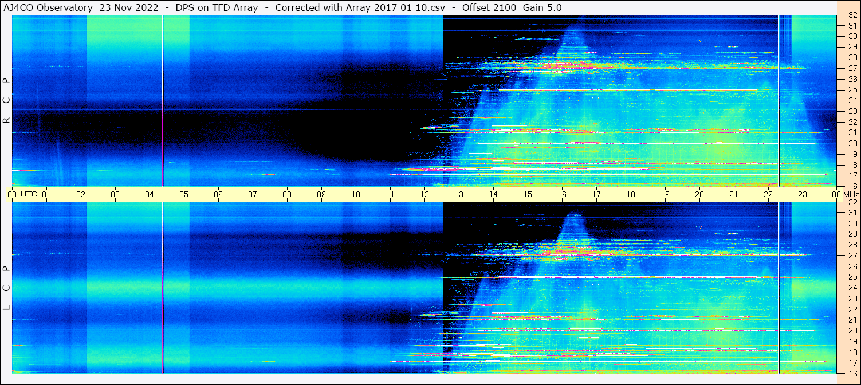The image size is (861, 385).
Task: Select the 17 hour tick label on time axis
Action: (x=596, y=194)
